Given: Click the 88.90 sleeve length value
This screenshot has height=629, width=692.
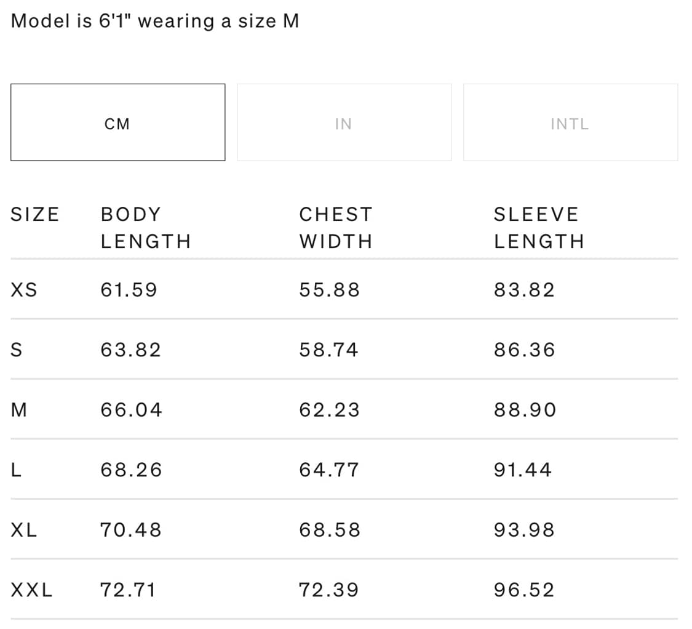Looking at the screenshot, I should 525,410.
